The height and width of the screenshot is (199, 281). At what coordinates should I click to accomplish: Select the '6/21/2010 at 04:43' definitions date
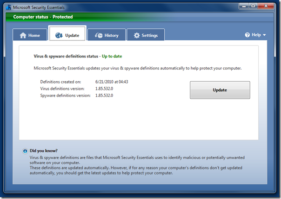112,82
